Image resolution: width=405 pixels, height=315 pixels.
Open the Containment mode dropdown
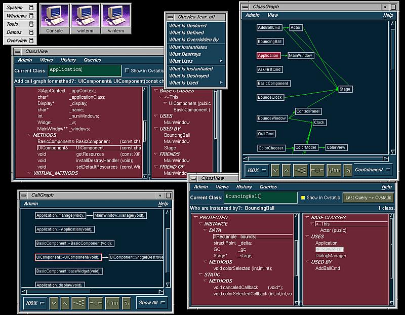point(373,170)
